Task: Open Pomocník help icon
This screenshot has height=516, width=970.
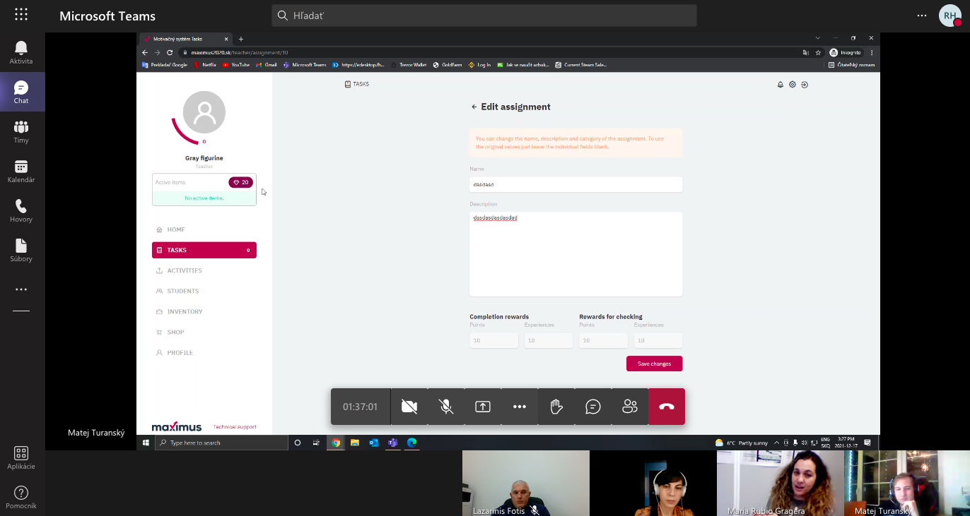Action: click(21, 497)
